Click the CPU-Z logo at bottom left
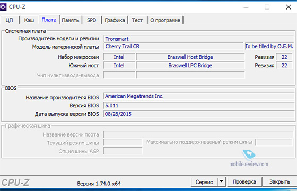The height and width of the screenshot is (191, 297). [x=15, y=183]
